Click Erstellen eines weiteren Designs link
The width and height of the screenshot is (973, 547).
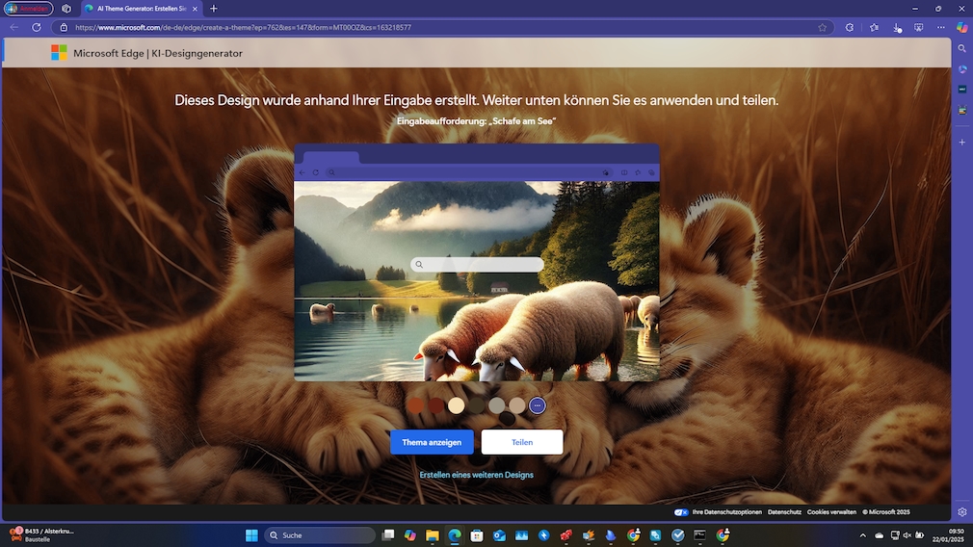[x=476, y=475]
